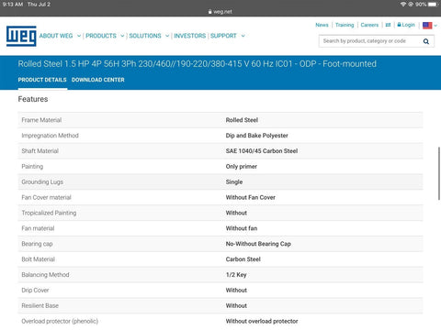This screenshot has width=441, height=330.
Task: Click the Login lock link
Action: (406, 25)
